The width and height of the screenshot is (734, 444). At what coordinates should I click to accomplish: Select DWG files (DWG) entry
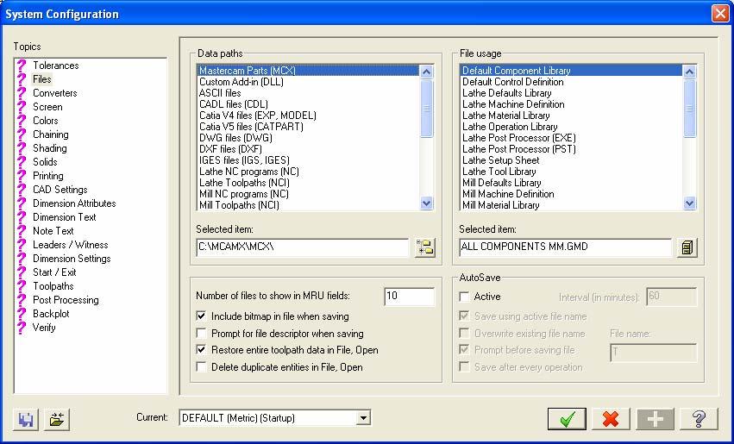point(309,138)
